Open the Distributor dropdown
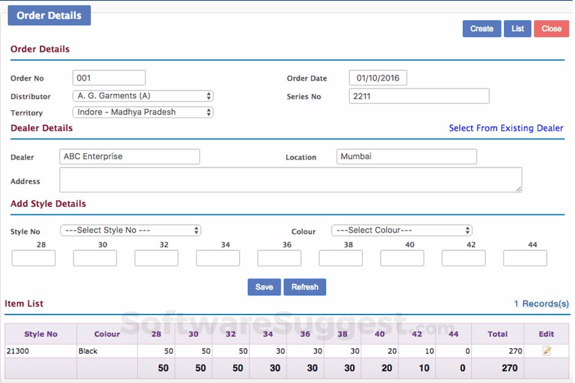Screen dimensions: 575x383 pyautogui.click(x=143, y=96)
